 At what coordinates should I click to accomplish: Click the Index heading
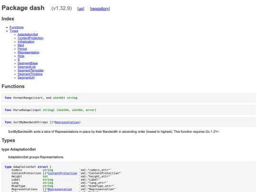(x=8, y=19)
